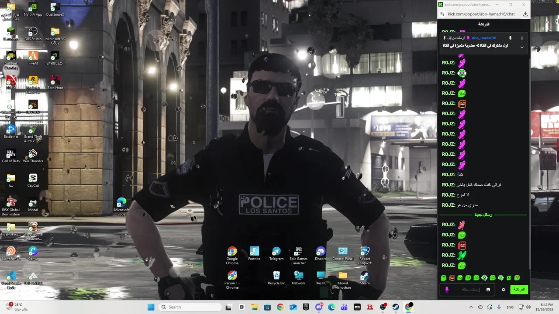Open Outlook from taskbar
This screenshot has width=559, height=314.
pos(293,307)
